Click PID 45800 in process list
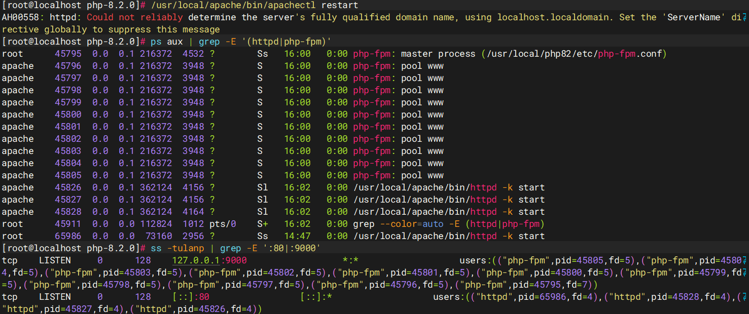 [x=68, y=114]
